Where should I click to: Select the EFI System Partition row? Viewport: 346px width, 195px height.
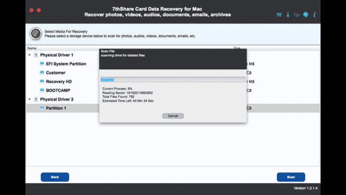point(66,64)
